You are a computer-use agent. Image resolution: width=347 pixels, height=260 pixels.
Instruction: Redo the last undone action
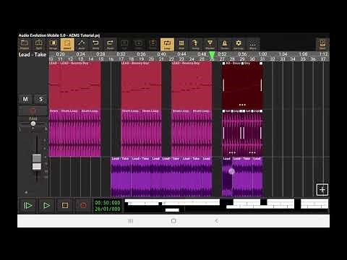click(x=110, y=45)
